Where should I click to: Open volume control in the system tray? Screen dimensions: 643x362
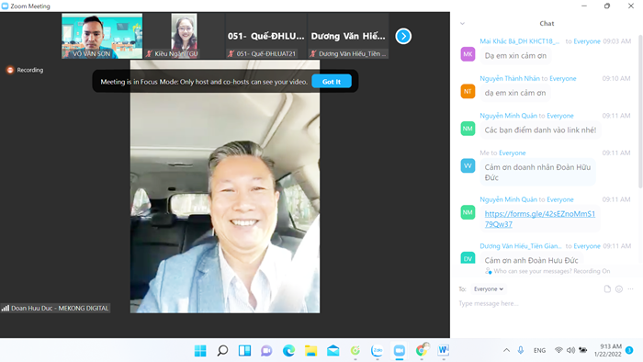click(570, 350)
